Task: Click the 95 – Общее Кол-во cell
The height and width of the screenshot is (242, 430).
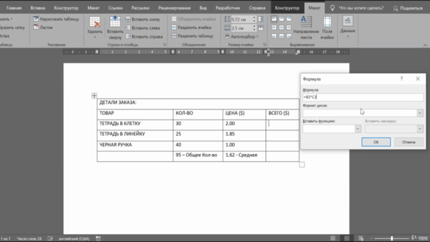Action: coord(198,157)
